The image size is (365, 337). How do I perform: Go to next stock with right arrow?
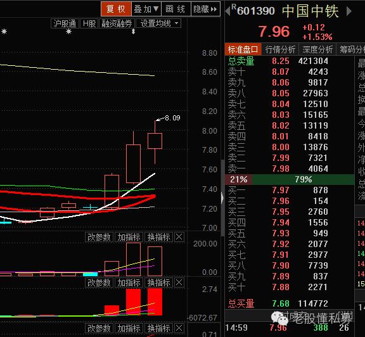[x=349, y=11]
